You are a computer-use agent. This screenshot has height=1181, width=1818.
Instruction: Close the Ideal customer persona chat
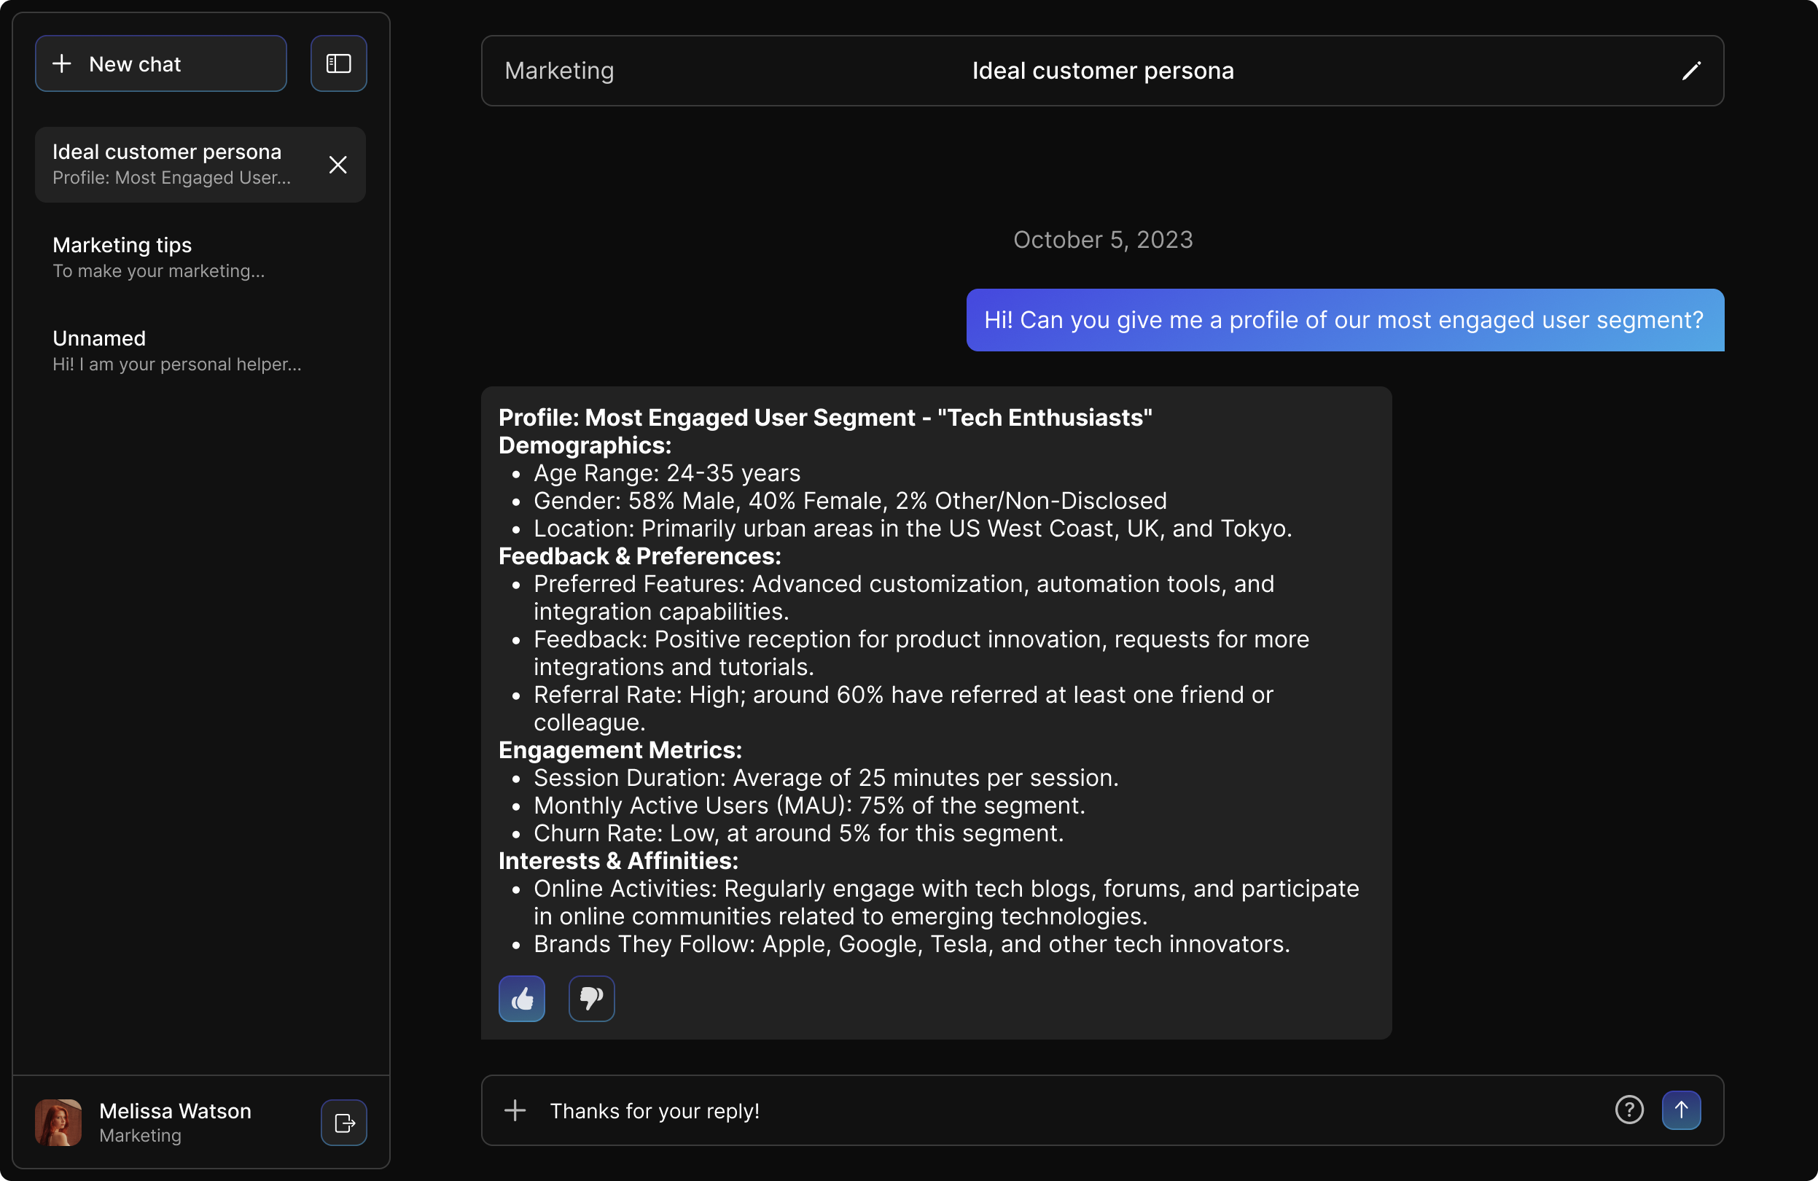point(338,165)
